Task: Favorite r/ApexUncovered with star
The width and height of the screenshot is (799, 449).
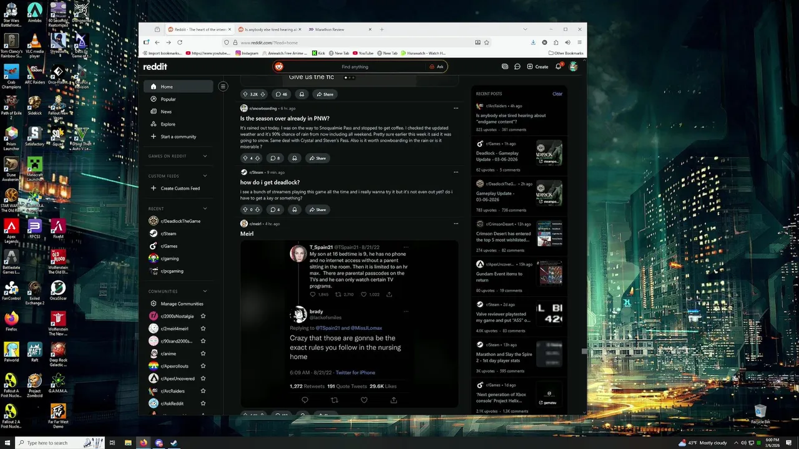Action: (x=203, y=379)
